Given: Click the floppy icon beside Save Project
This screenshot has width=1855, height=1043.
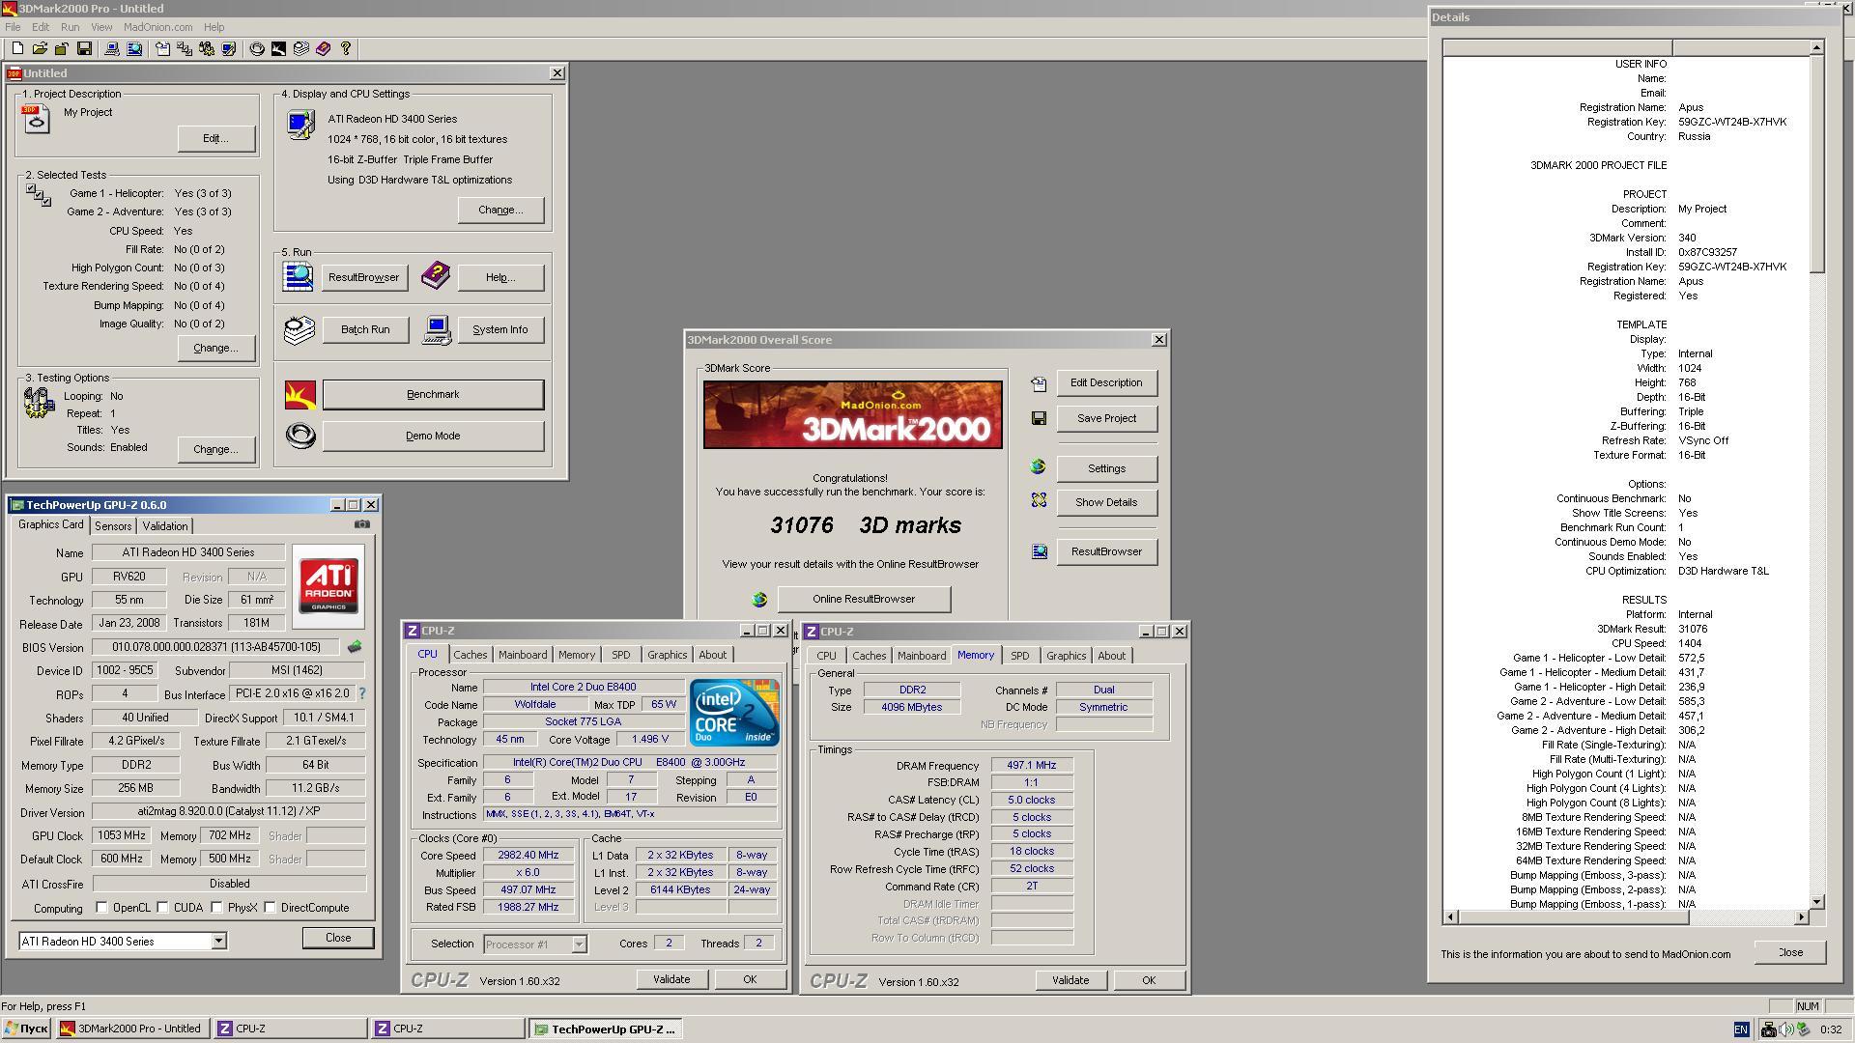Looking at the screenshot, I should pos(1039,418).
